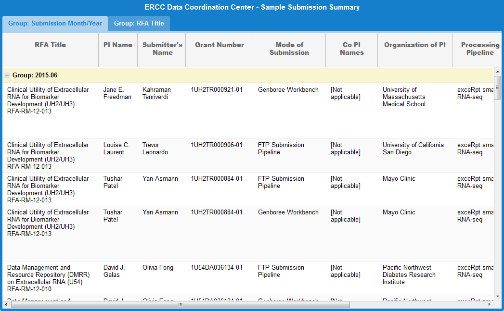Click the Co PI Names column header
Screen dimensions: 504x311
[x=352, y=49]
